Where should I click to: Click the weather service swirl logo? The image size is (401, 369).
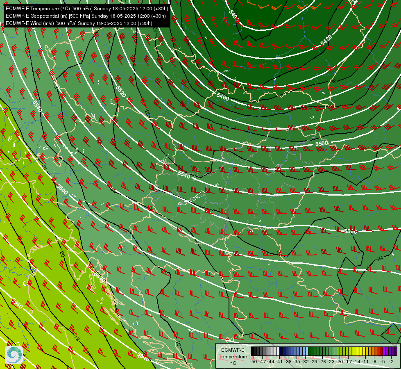pyautogui.click(x=14, y=355)
